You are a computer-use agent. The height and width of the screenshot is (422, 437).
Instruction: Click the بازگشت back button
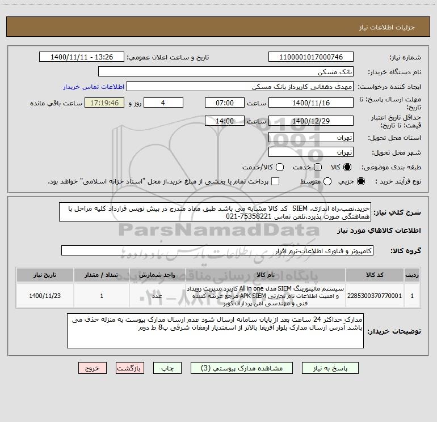point(130,368)
